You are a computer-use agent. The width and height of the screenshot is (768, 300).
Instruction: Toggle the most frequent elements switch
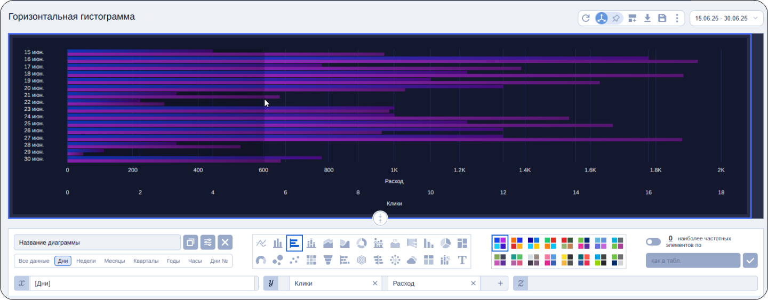click(653, 242)
